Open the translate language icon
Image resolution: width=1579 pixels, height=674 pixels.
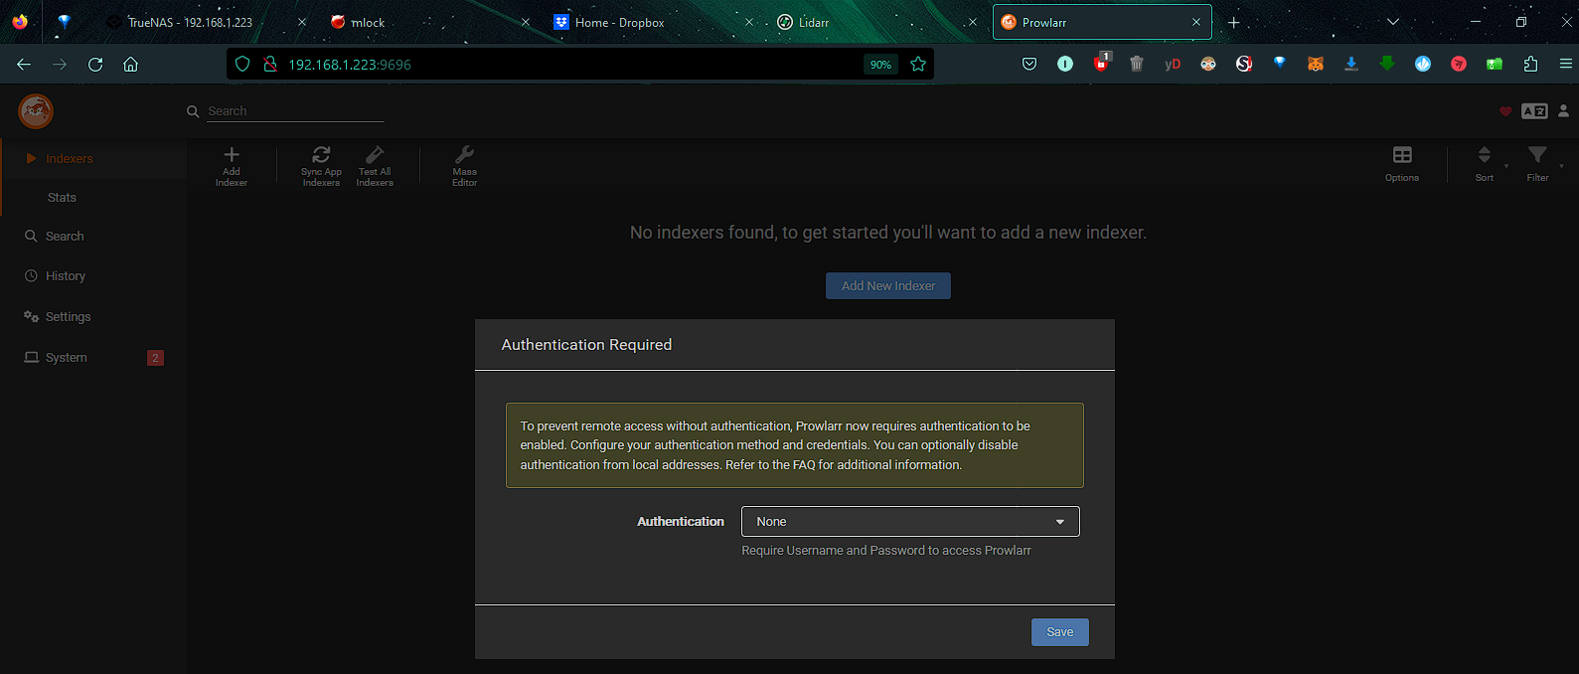coord(1534,111)
